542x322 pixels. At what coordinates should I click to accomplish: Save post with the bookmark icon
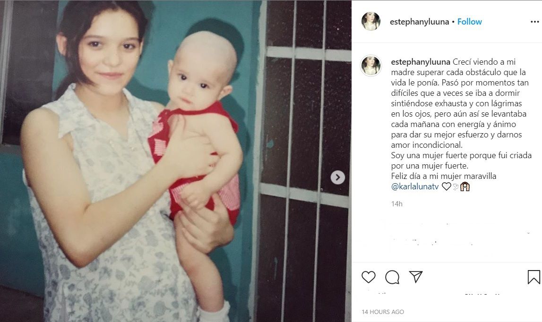pos(533,277)
